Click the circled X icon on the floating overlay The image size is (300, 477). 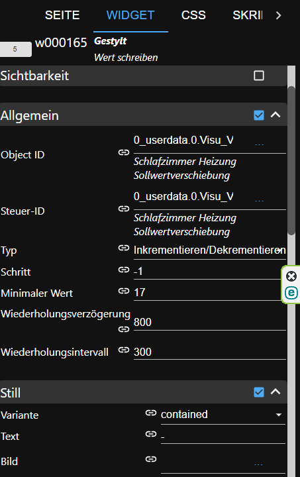(291, 276)
